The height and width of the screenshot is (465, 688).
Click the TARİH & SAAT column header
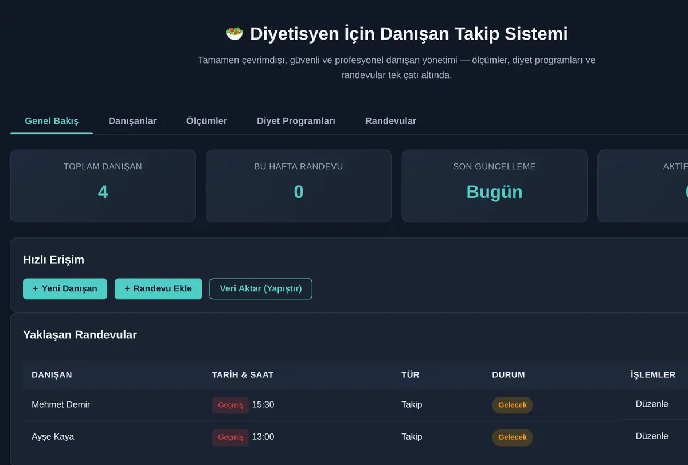[x=243, y=374]
